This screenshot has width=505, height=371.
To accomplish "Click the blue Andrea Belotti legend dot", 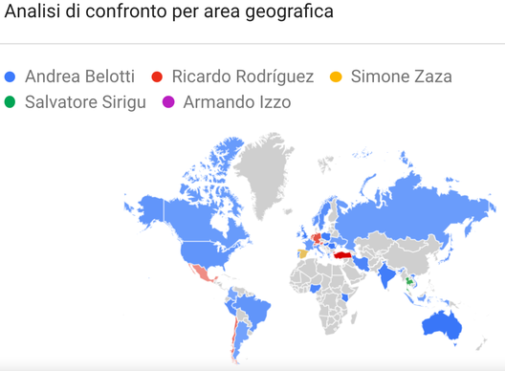I will click(10, 76).
